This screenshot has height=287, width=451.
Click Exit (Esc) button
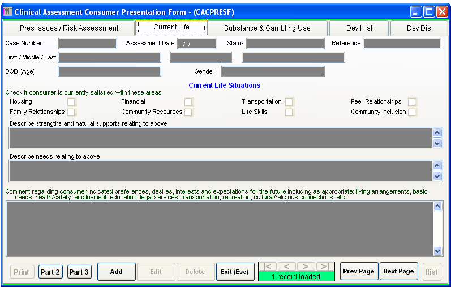click(234, 272)
